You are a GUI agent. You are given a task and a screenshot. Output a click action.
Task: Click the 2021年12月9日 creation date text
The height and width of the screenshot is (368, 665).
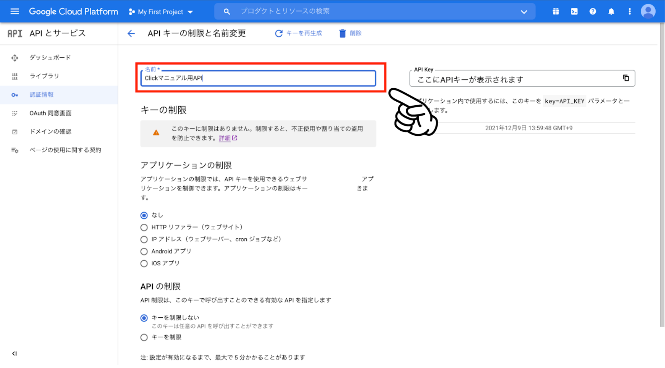point(529,128)
